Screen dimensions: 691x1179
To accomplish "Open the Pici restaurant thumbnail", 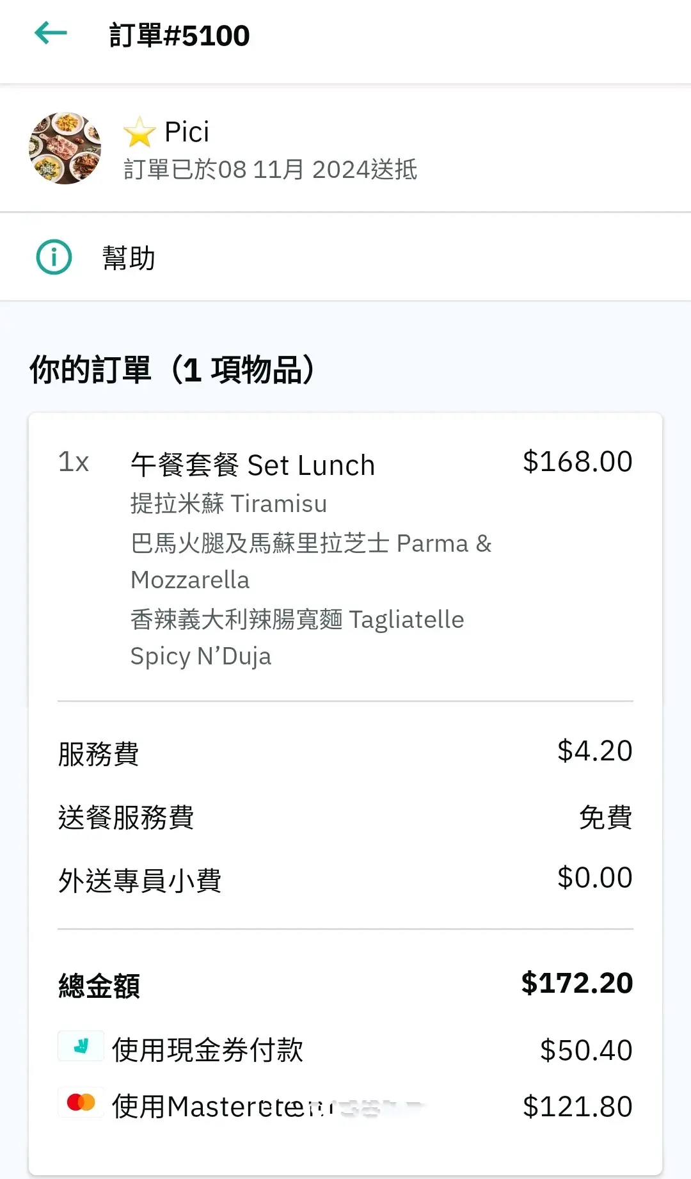I will click(x=65, y=148).
